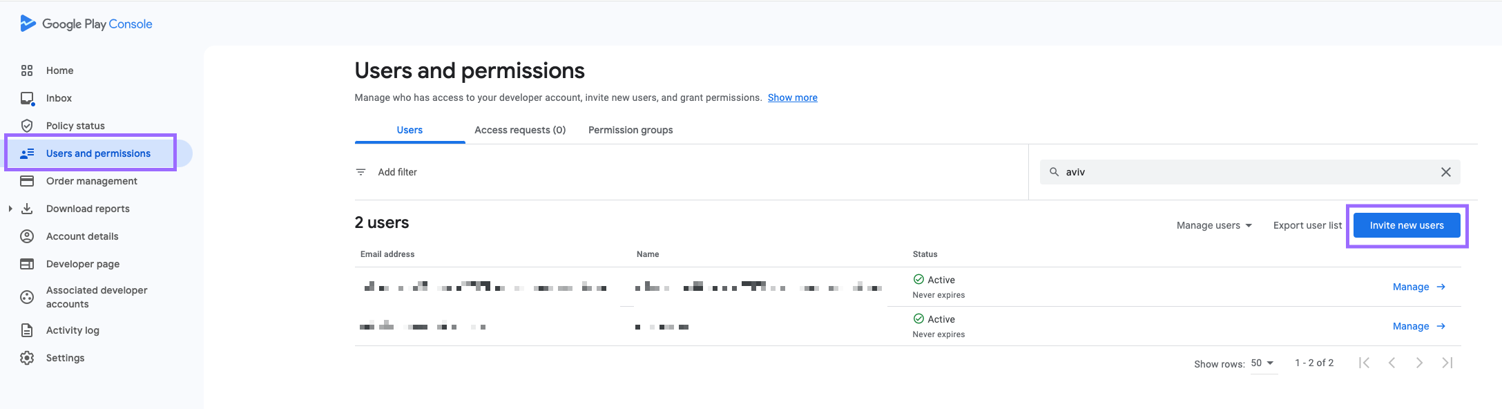This screenshot has height=409, width=1502.
Task: Click the Order management card icon
Action: click(x=27, y=181)
